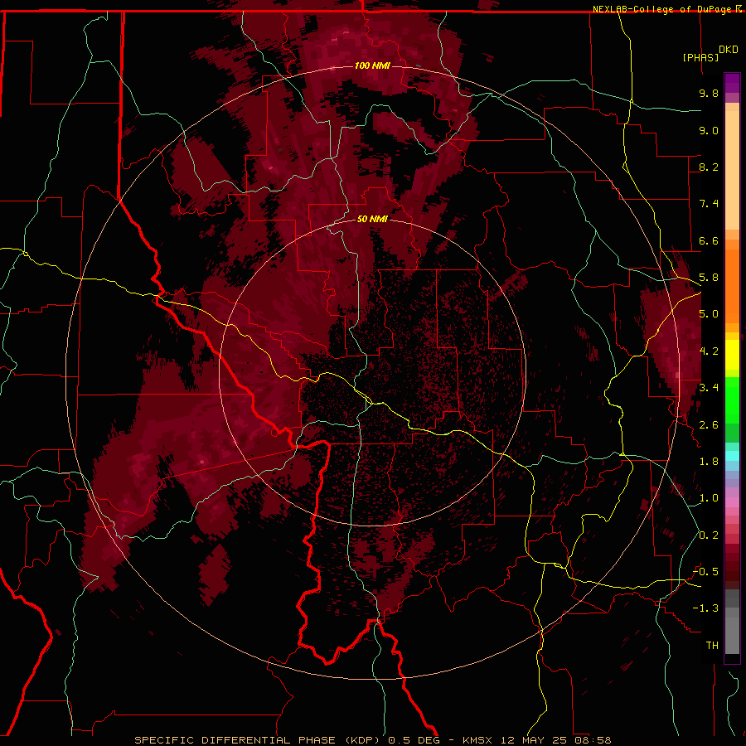Click the 50 NMI range ring label
This screenshot has height=746, width=746.
(372, 219)
